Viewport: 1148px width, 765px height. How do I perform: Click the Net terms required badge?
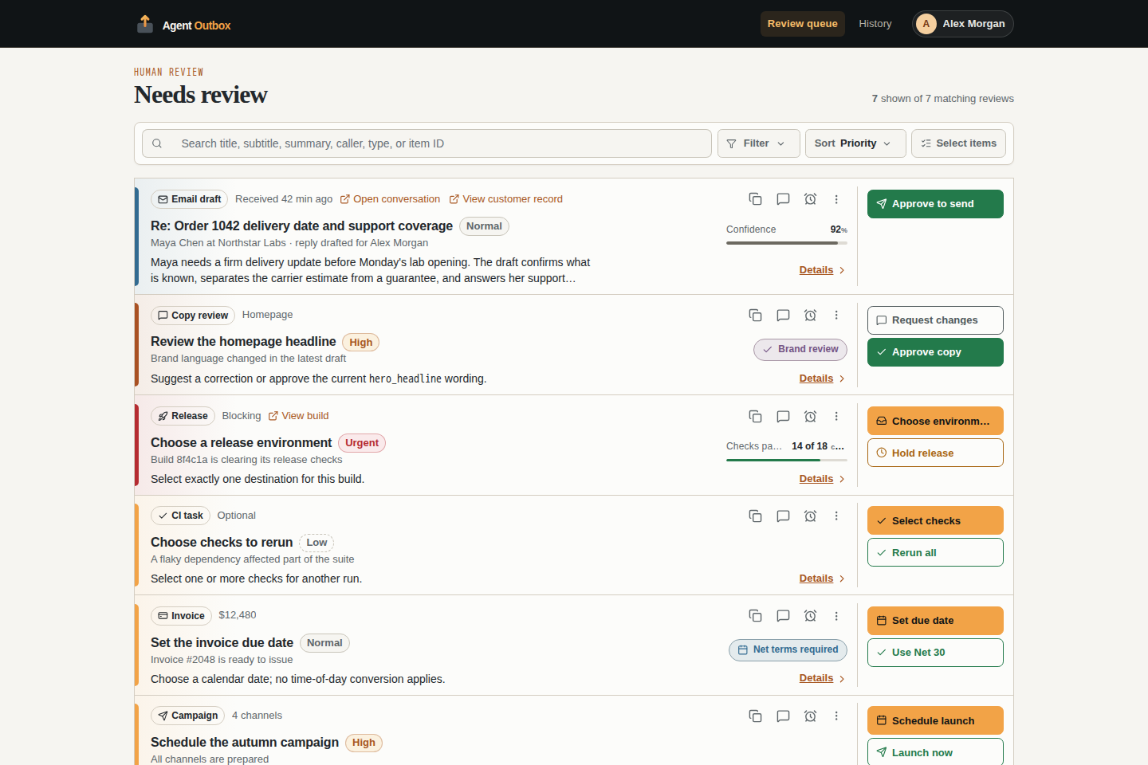coord(788,649)
